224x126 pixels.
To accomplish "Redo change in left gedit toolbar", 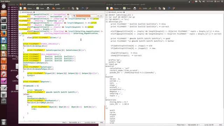I will pyautogui.click(x=63, y=8).
